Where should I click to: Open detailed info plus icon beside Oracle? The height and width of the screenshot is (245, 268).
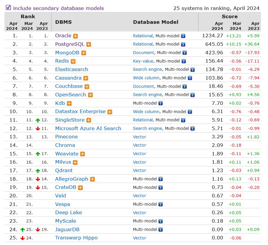[75, 36]
